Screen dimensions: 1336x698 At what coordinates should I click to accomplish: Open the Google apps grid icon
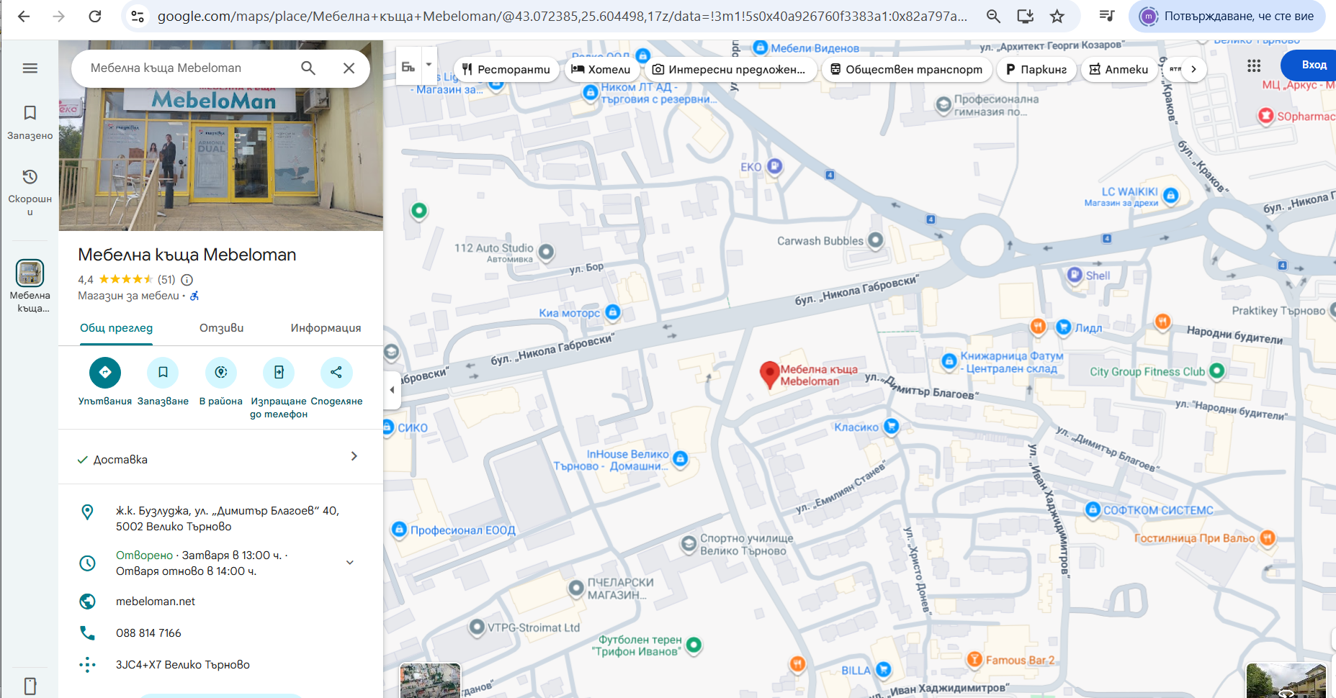[x=1254, y=65]
